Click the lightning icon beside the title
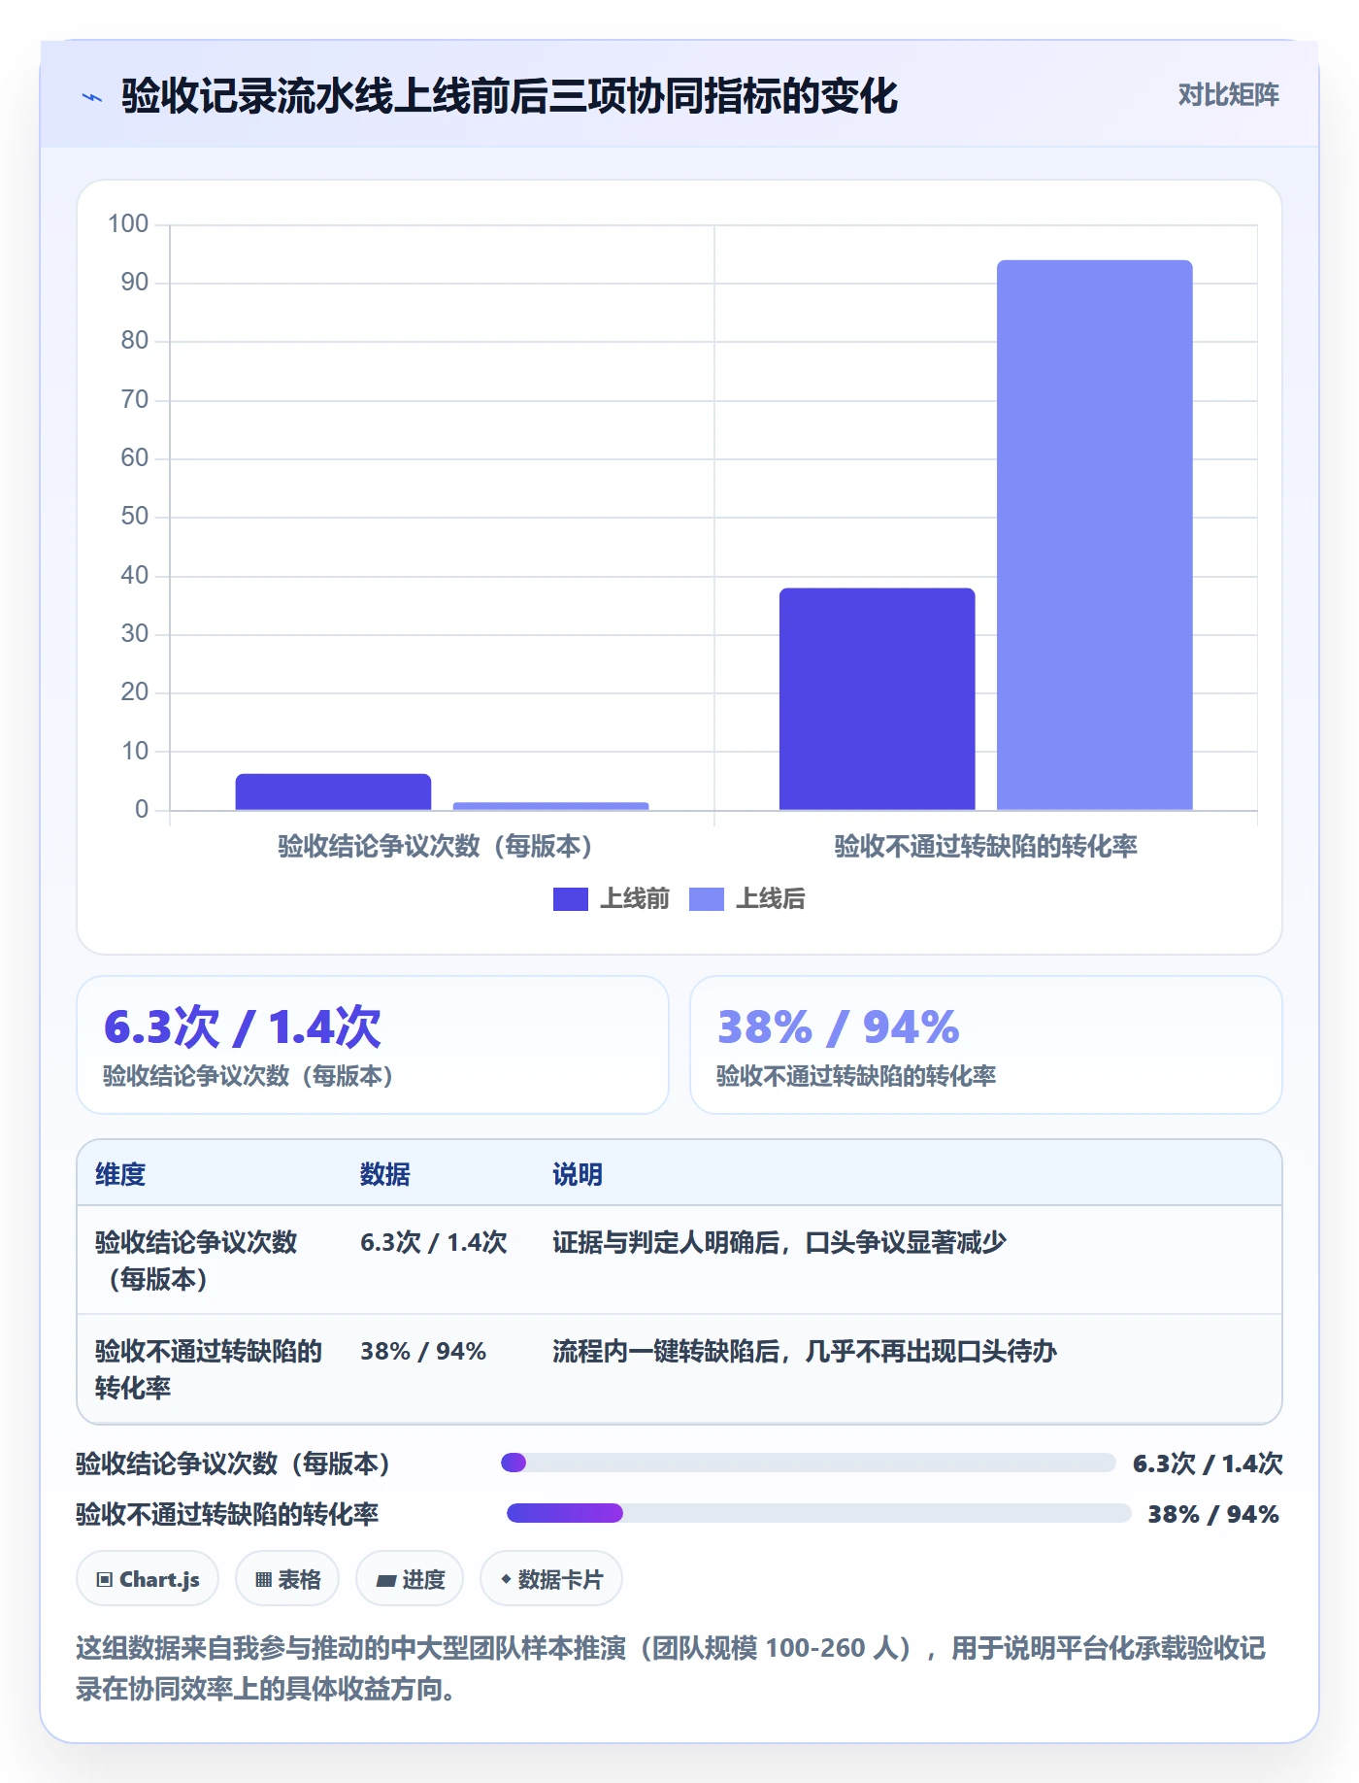 pyautogui.click(x=92, y=97)
